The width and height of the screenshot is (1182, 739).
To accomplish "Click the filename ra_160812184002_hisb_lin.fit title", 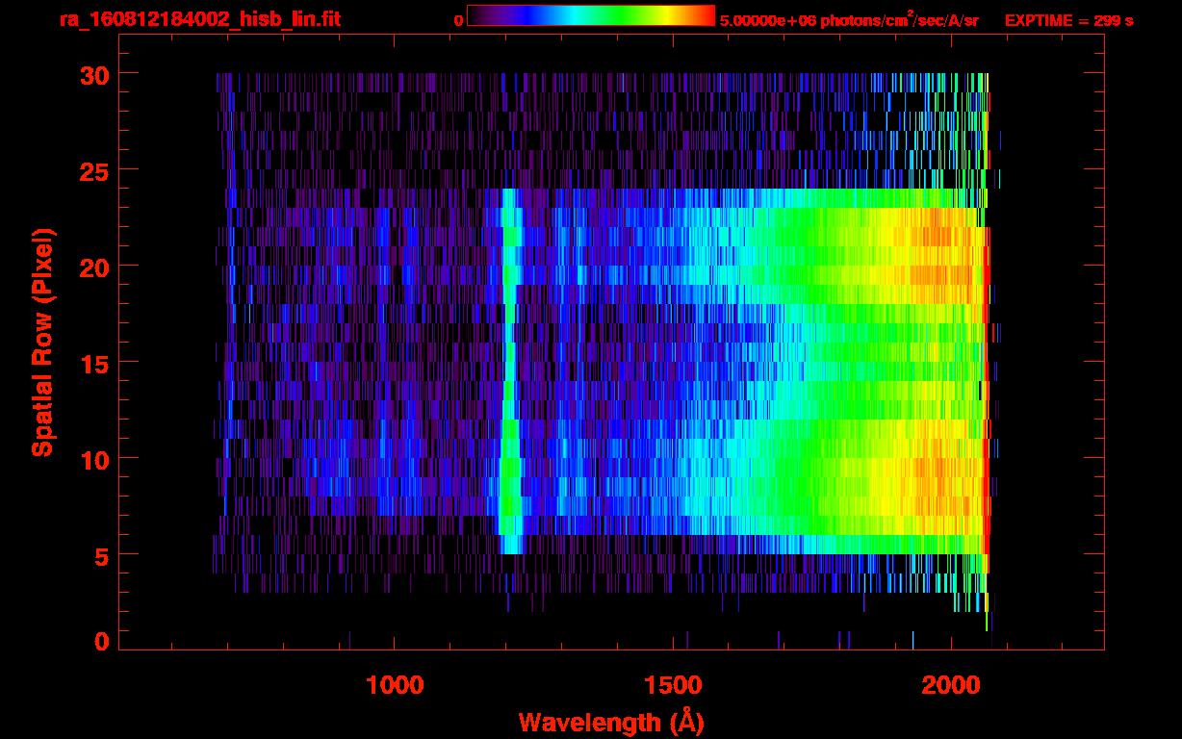I will 199,19.
